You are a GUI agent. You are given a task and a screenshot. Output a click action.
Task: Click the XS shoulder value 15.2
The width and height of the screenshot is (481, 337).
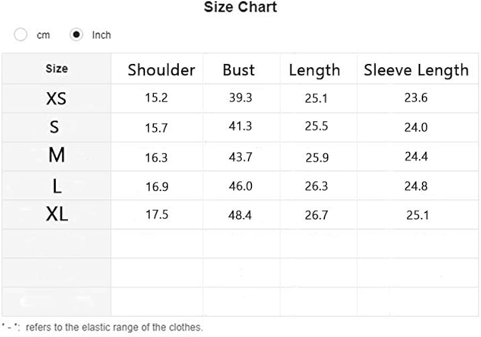click(157, 98)
